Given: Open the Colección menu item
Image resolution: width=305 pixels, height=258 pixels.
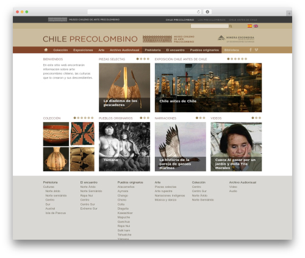Looking at the screenshot, I should [x=60, y=50].
